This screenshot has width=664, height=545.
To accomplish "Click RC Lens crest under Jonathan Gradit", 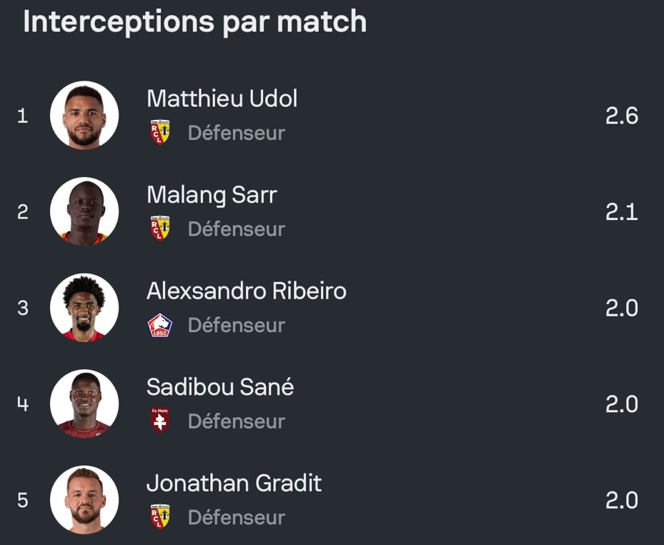I will [160, 517].
